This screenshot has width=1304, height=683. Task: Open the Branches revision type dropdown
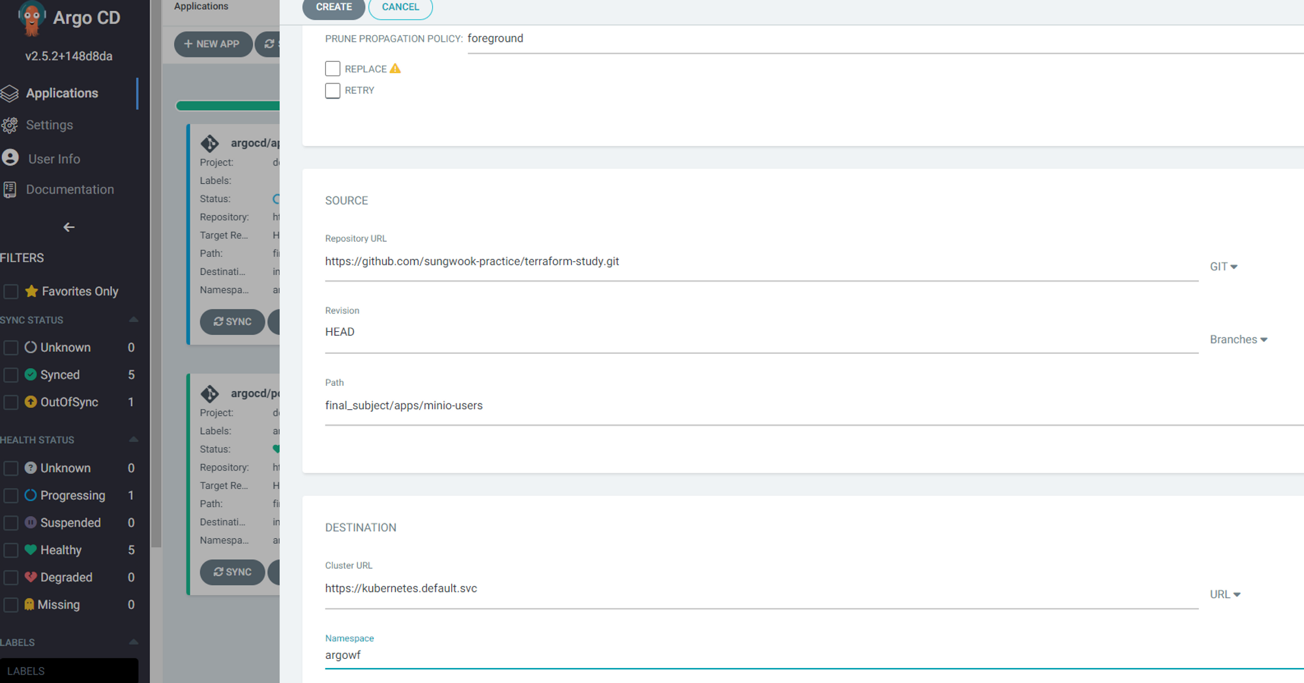coord(1238,340)
